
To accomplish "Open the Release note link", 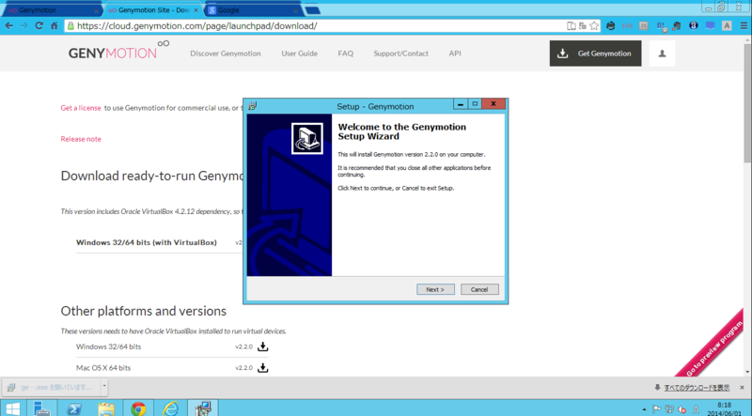I will coord(81,139).
